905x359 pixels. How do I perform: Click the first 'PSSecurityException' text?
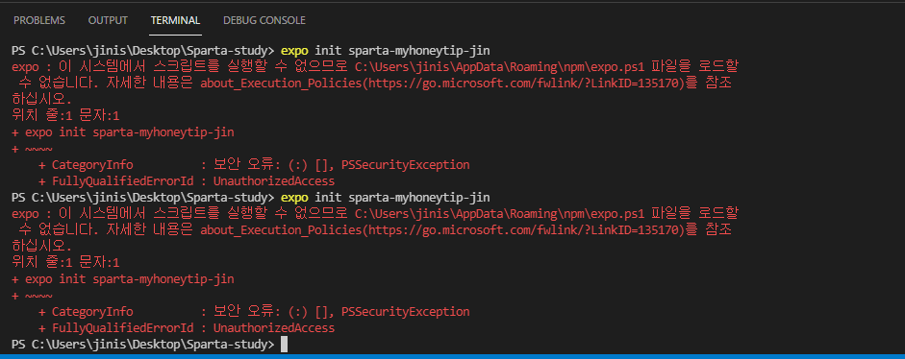(x=405, y=165)
